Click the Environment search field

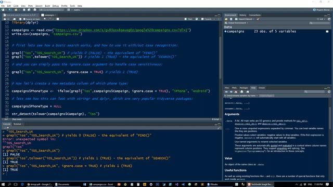(x=319, y=23)
